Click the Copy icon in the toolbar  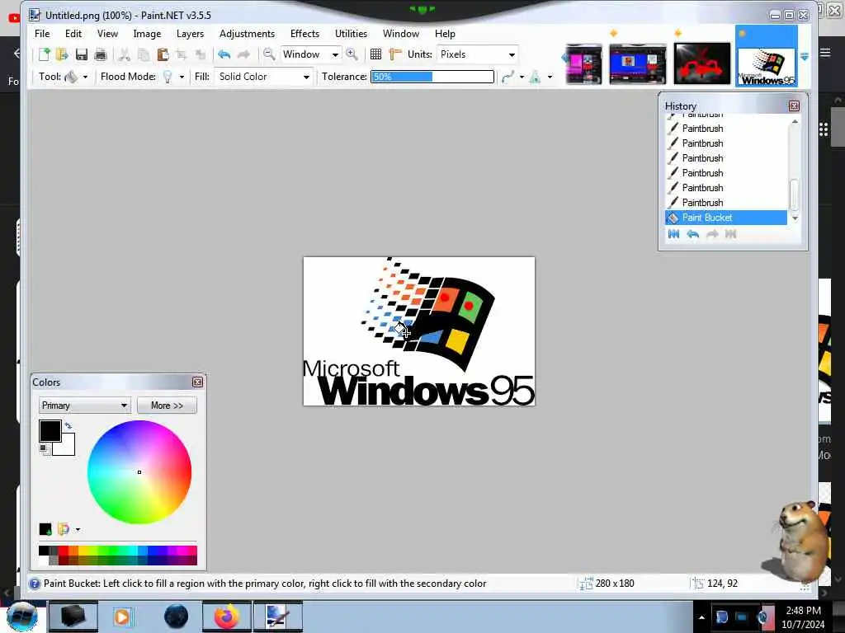144,54
